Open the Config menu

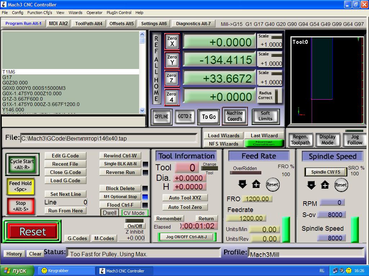pyautogui.click(x=17, y=13)
